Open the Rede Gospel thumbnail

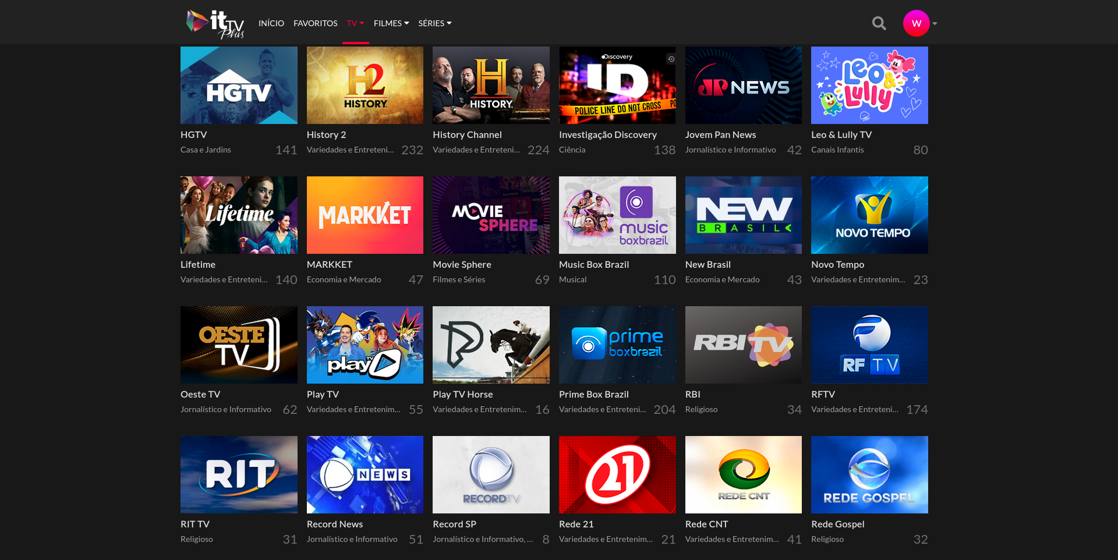tap(869, 474)
